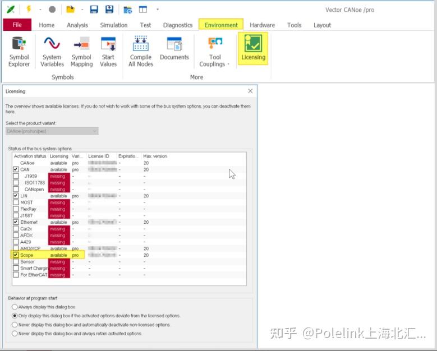The image size is (437, 351).
Task: Click the CANoe row in license list
Action: point(130,163)
